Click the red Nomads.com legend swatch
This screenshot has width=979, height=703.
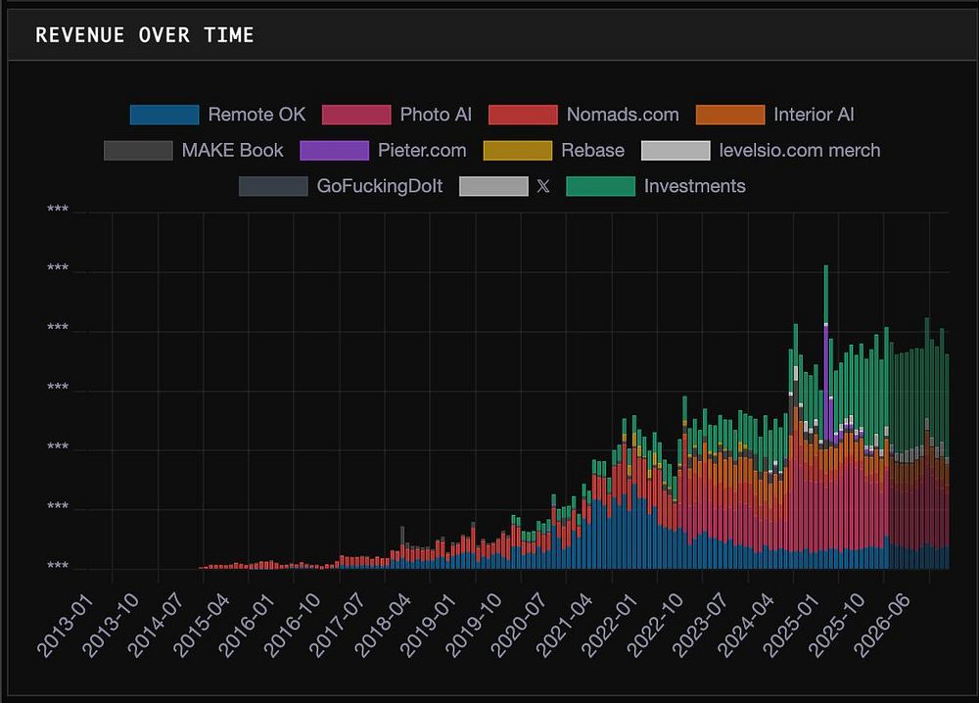523,115
